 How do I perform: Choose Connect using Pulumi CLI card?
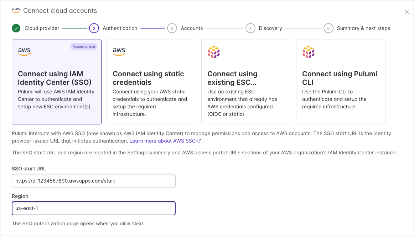pos(341,82)
